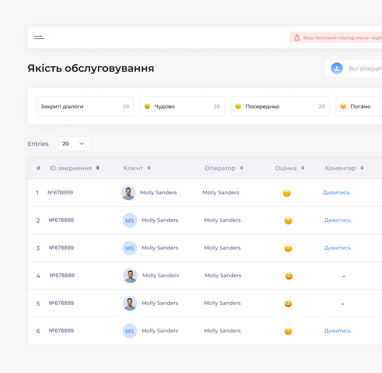Screen dimensions: 382x373
Task: Click the trial period warning banner text
Action: (342, 38)
